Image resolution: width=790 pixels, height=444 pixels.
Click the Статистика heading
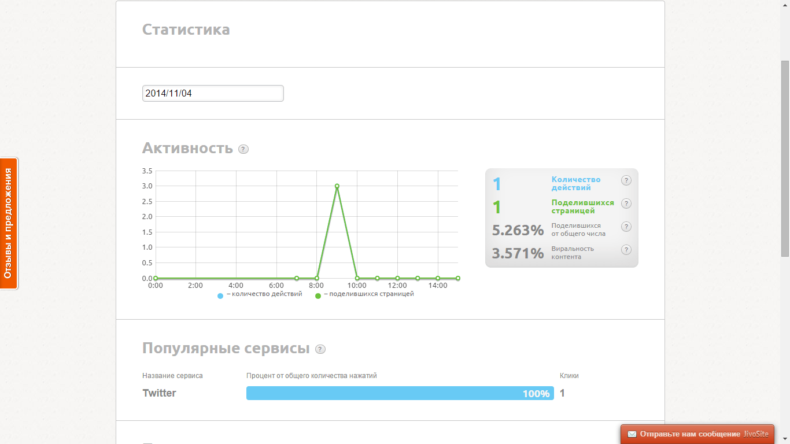(x=186, y=29)
